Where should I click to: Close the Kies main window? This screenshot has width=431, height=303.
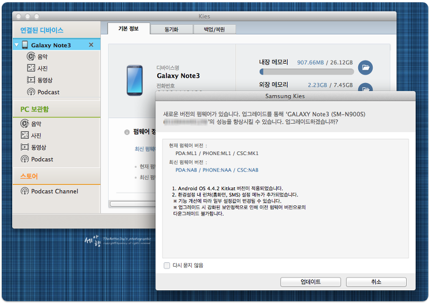point(19,16)
